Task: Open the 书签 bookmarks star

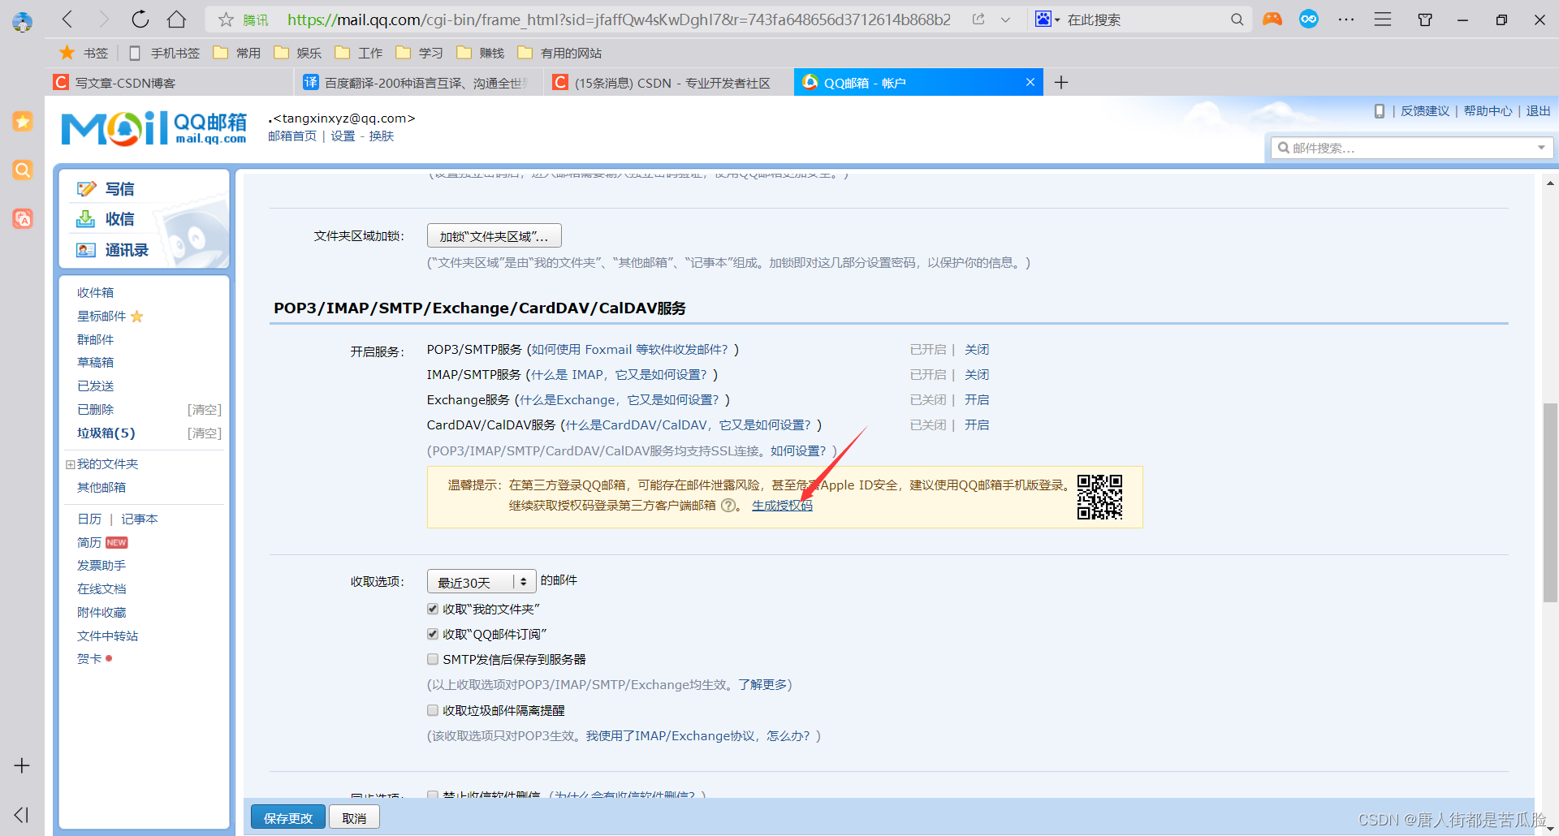Action: click(84, 53)
